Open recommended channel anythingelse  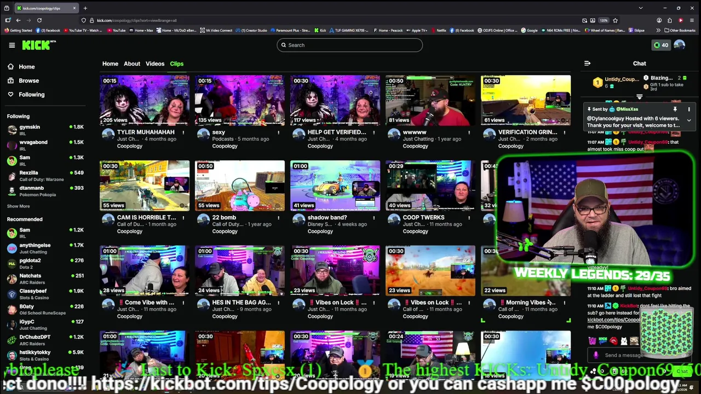coord(45,248)
